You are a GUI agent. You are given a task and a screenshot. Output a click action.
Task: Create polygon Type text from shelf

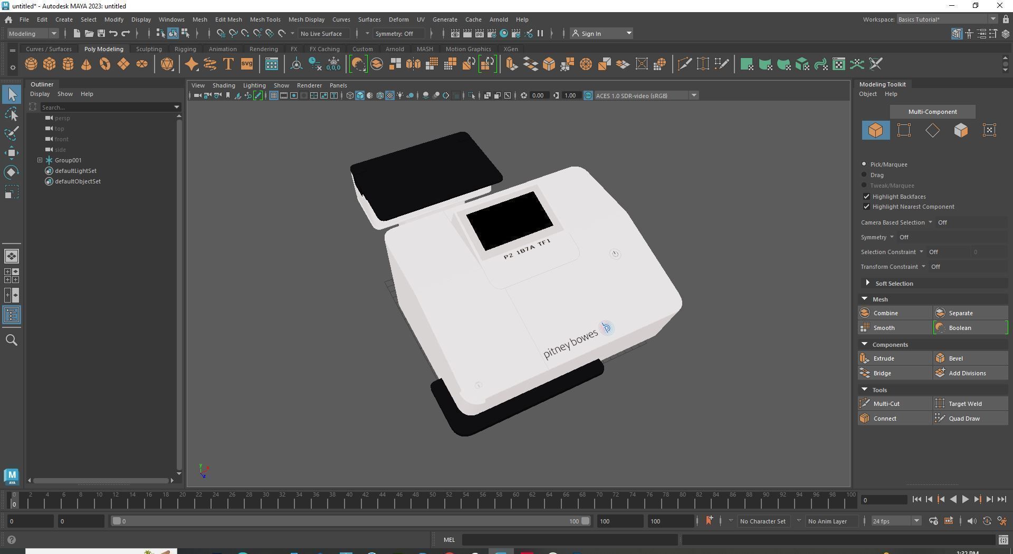coord(228,64)
